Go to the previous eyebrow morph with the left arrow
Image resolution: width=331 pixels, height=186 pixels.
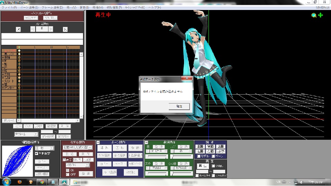tap(148, 168)
